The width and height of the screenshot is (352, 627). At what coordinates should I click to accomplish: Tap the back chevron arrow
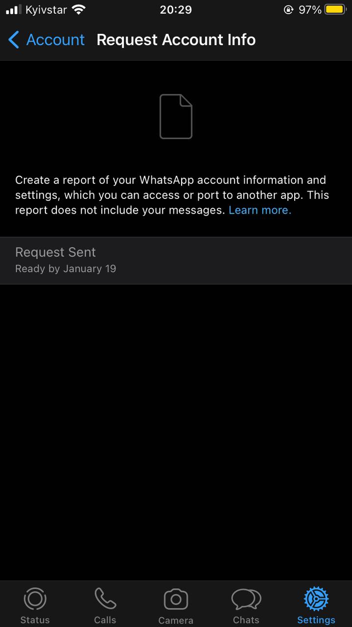pyautogui.click(x=14, y=40)
